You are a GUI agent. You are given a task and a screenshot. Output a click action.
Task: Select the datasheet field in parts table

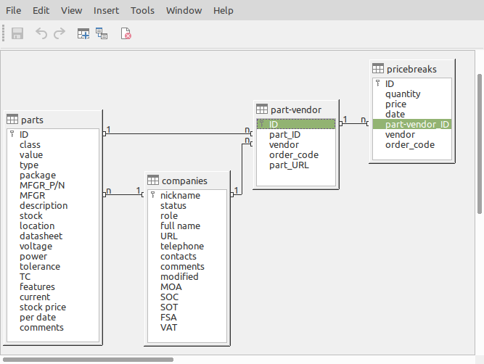click(x=41, y=236)
